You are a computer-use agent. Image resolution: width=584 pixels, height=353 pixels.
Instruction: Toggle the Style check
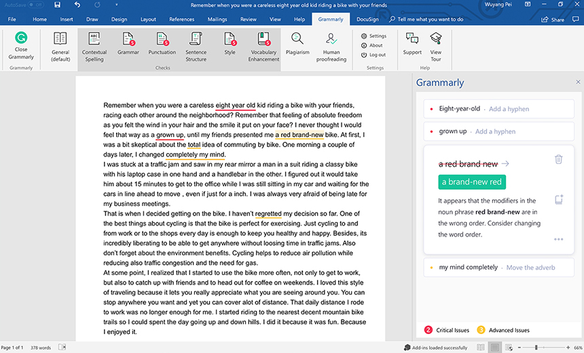click(x=230, y=44)
